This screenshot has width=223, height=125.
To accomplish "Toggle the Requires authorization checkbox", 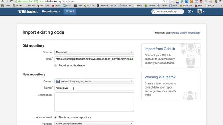I will point(56,66).
